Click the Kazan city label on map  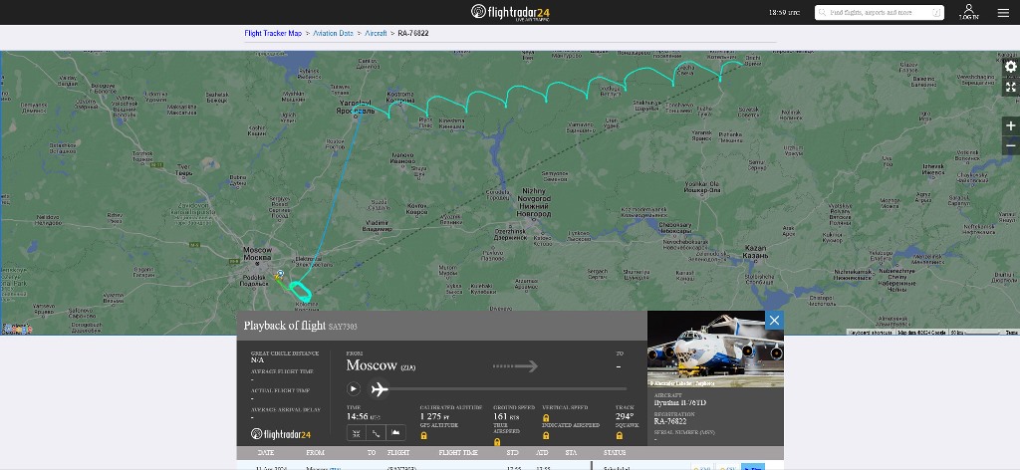[755, 252]
